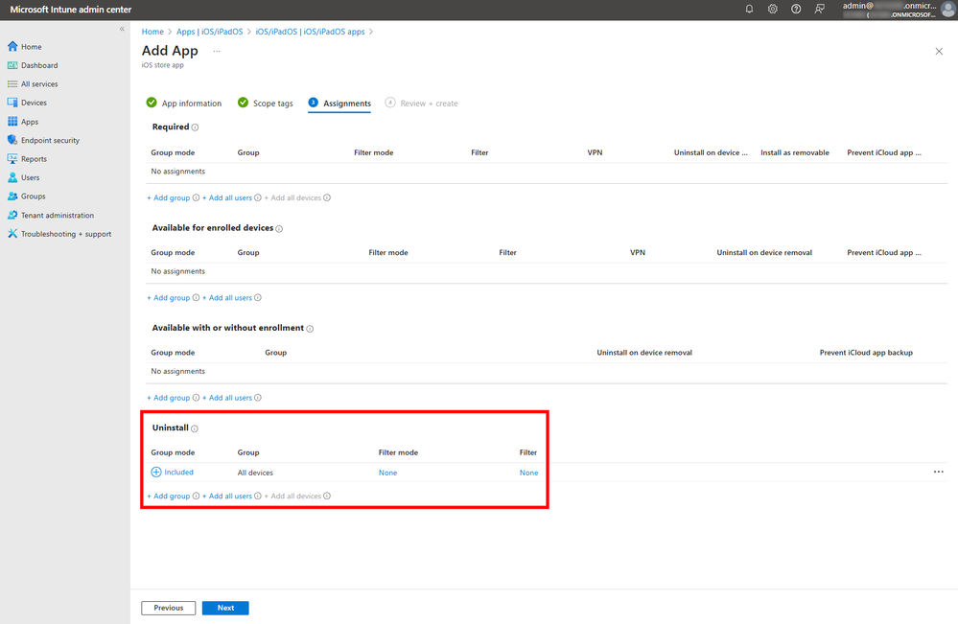The image size is (958, 624).
Task: Show info tooltip for Uninstall heading
Action: [x=195, y=428]
